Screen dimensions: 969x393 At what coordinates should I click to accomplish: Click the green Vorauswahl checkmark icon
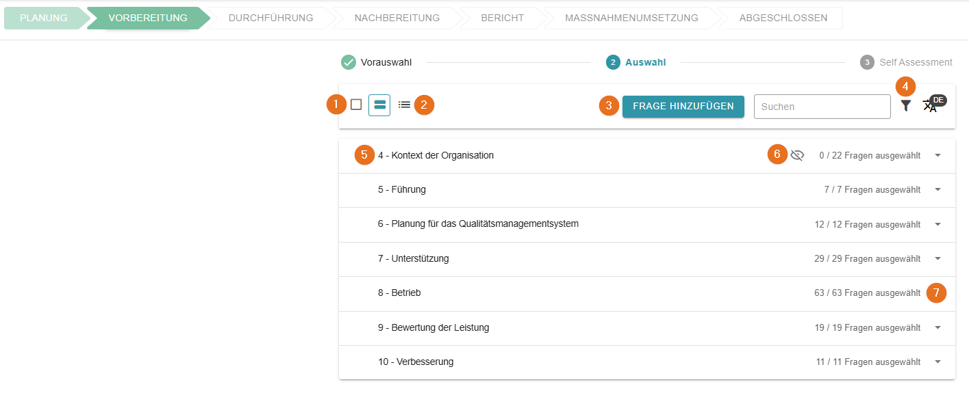coord(349,62)
